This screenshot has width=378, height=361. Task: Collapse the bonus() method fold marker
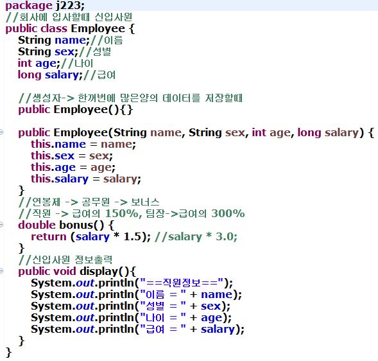coord(1,225)
